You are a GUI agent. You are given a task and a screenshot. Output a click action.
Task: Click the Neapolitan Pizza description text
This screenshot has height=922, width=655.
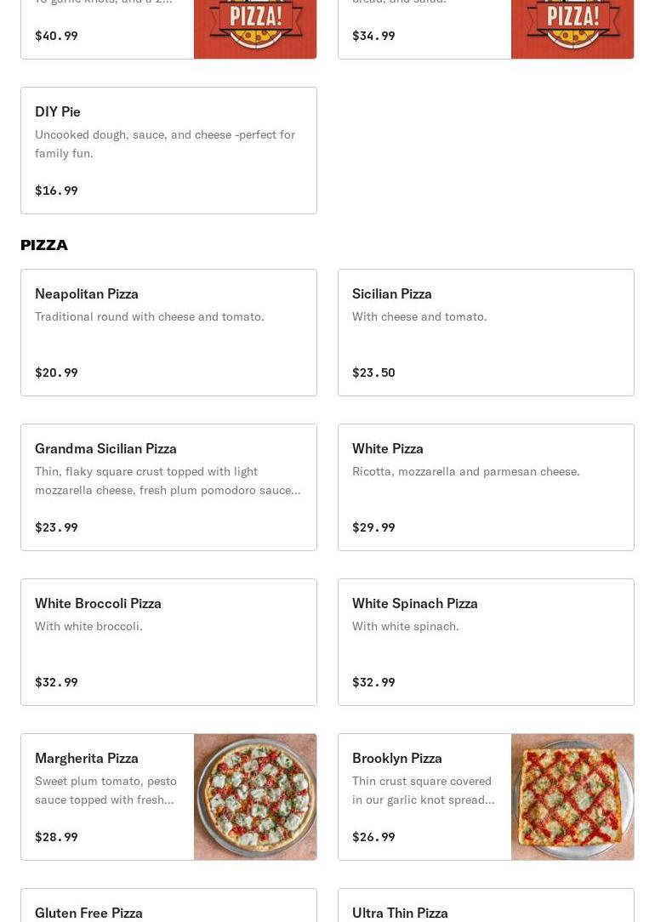[x=150, y=316]
